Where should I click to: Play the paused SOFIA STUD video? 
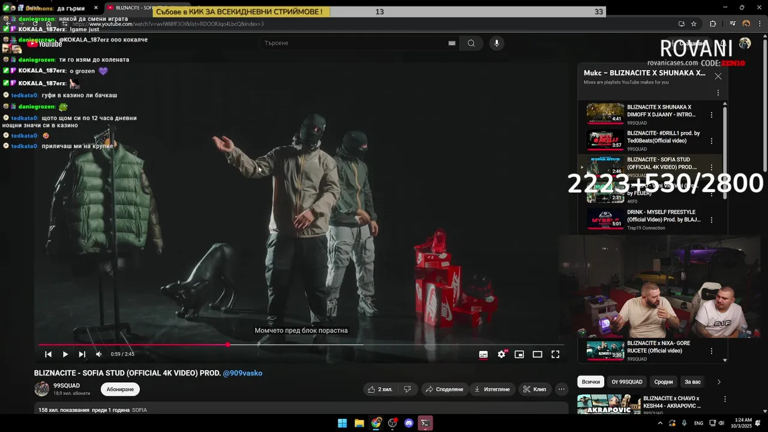[x=65, y=355]
